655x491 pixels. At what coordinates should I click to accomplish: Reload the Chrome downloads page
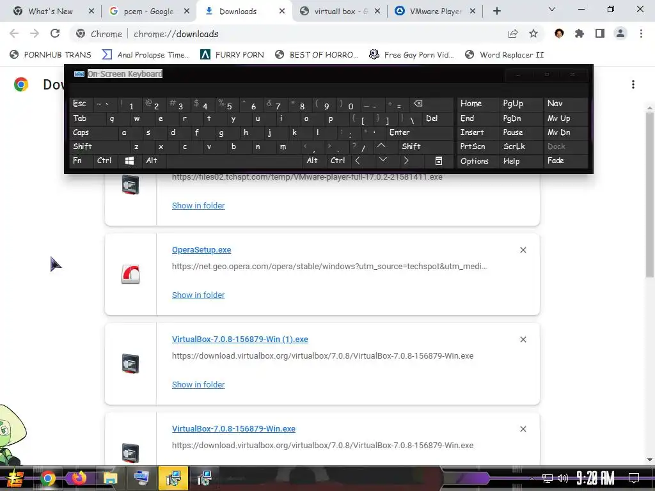(x=55, y=33)
